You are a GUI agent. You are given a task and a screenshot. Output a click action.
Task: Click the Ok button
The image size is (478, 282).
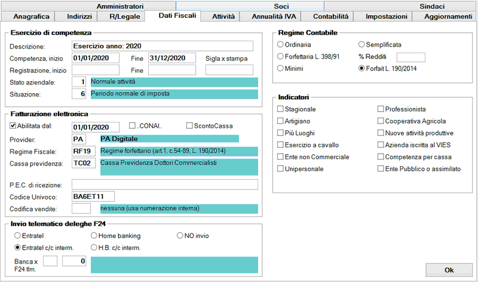449,269
